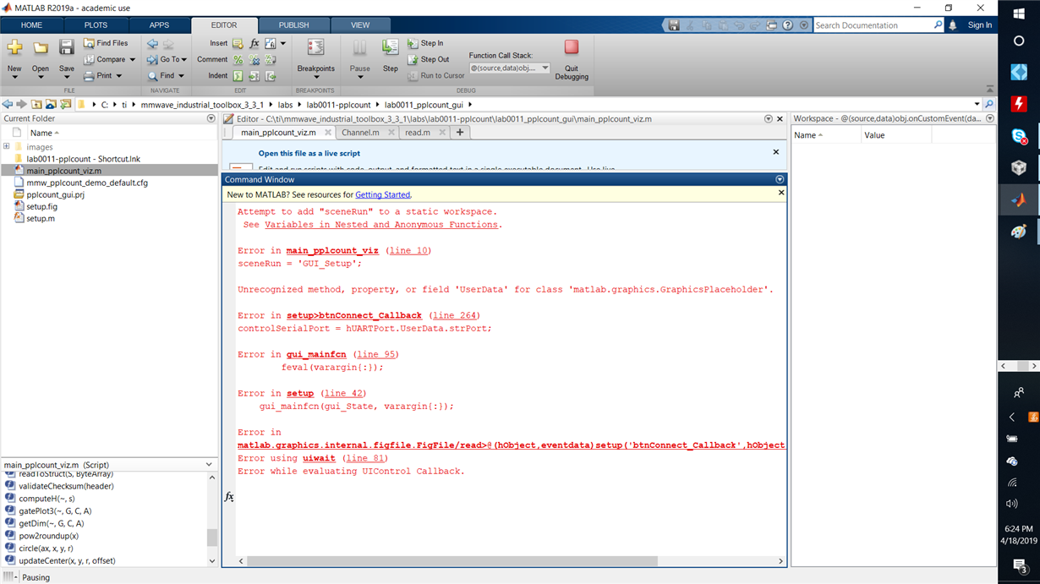Viewport: 1040px width, 584px height.
Task: Click the notifications bell icon
Action: pos(953,25)
